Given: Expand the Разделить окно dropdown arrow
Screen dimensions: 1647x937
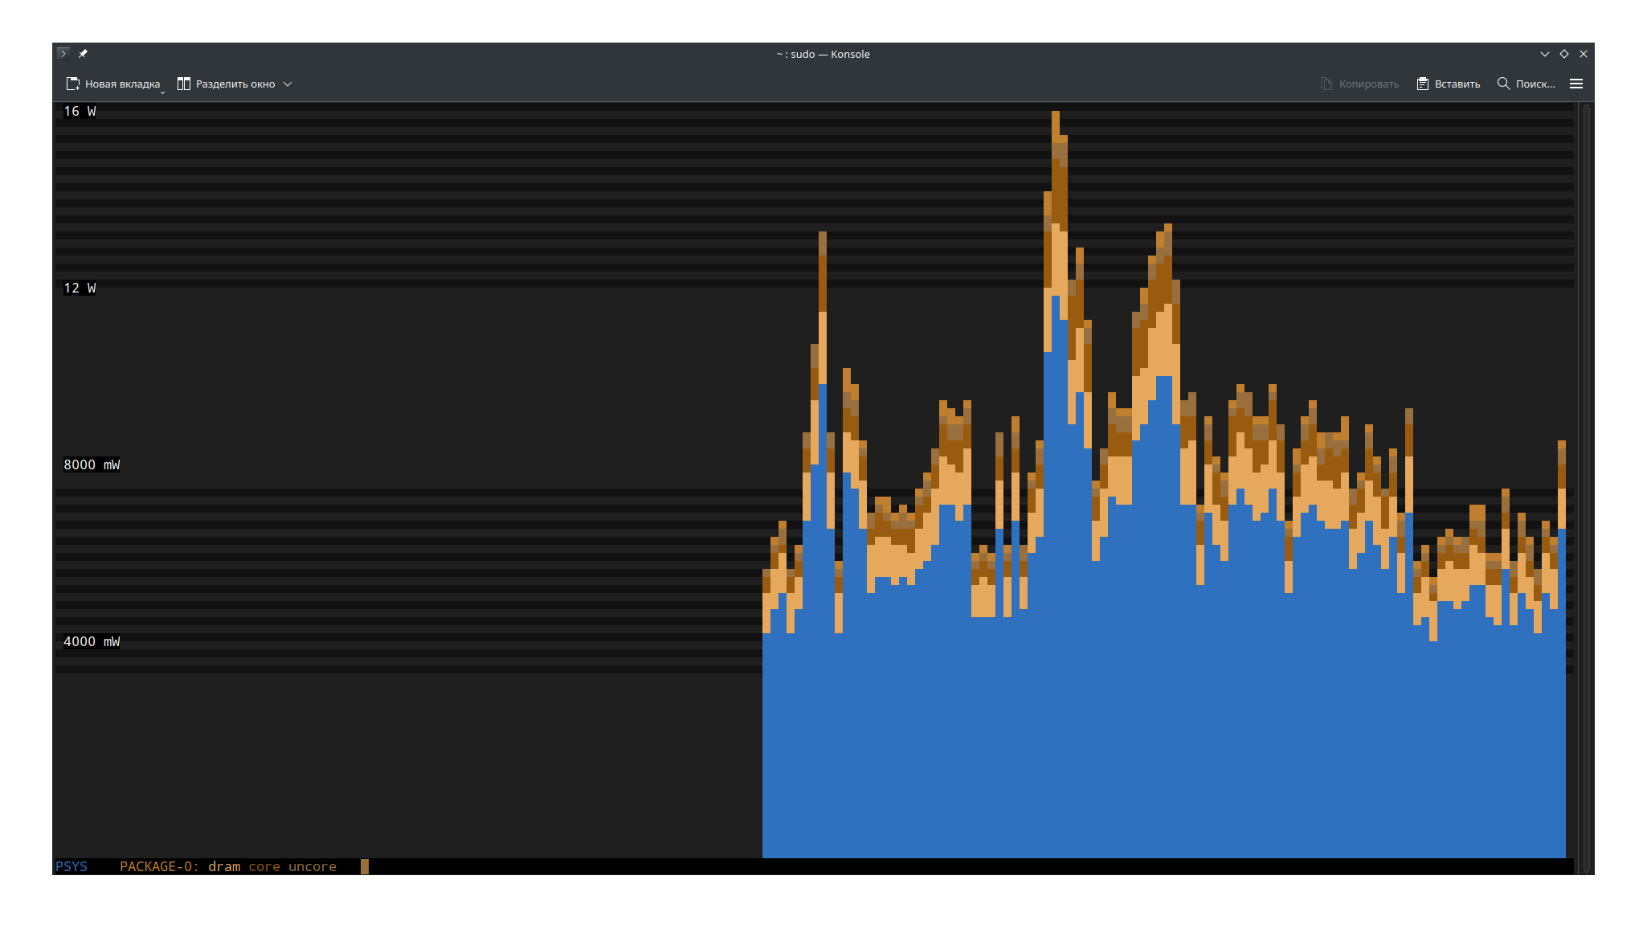Looking at the screenshot, I should click(x=288, y=84).
